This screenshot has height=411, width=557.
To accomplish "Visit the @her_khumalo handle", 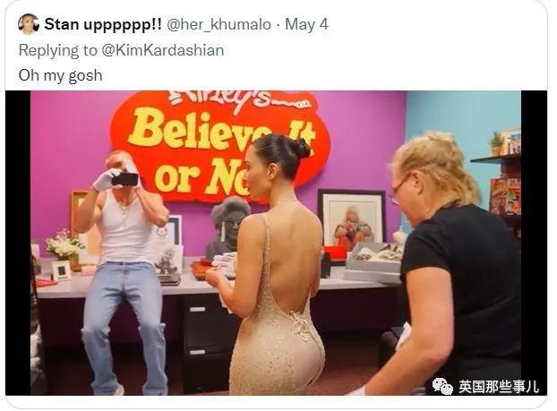I will (x=219, y=24).
